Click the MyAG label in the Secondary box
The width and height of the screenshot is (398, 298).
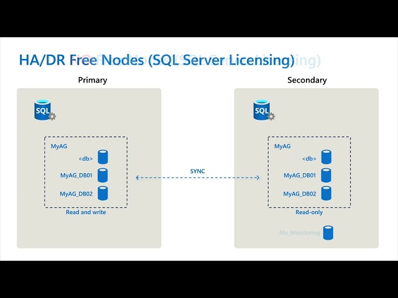[x=282, y=147]
